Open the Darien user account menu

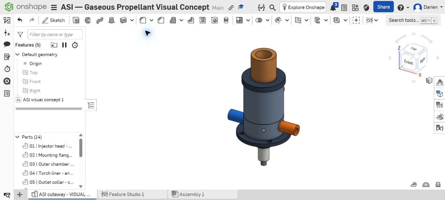click(x=428, y=7)
